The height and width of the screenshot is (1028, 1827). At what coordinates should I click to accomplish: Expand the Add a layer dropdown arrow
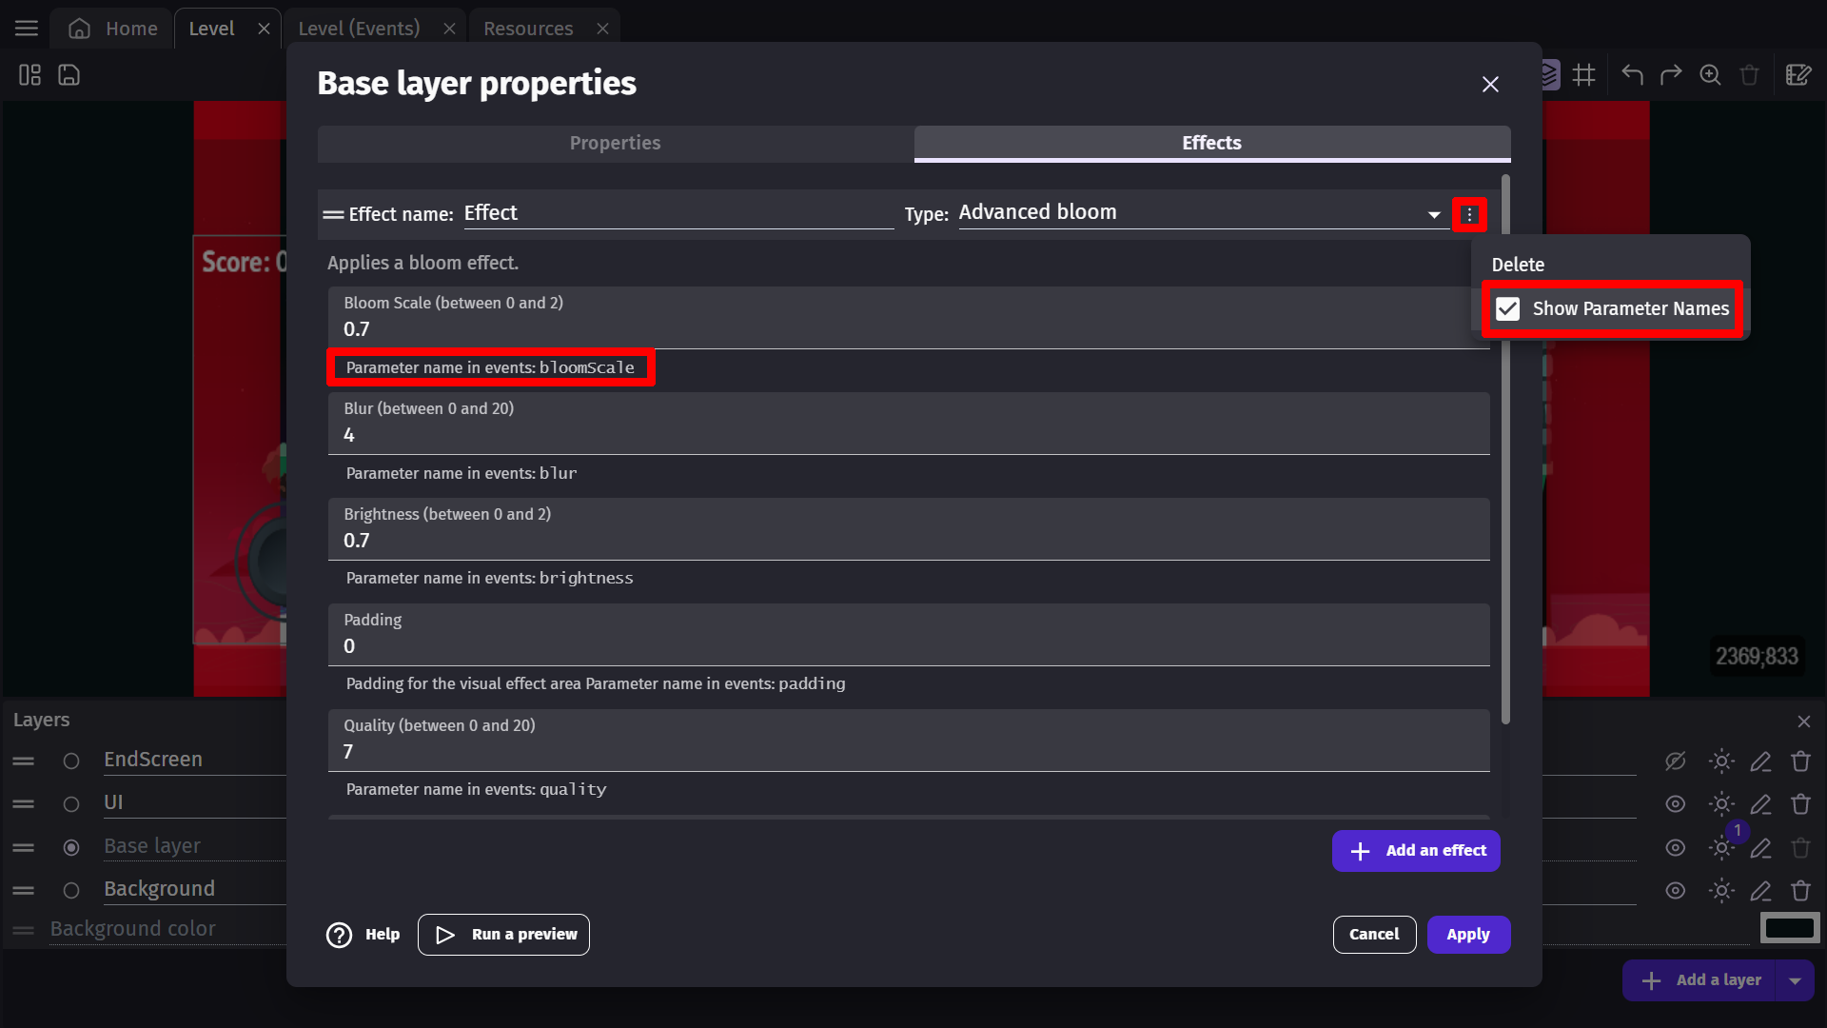pyautogui.click(x=1795, y=980)
